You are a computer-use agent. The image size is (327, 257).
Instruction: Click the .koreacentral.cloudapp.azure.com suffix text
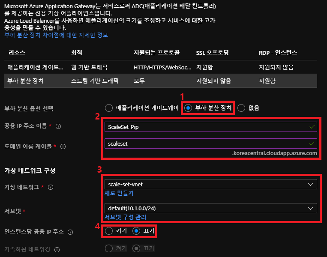[274, 153]
